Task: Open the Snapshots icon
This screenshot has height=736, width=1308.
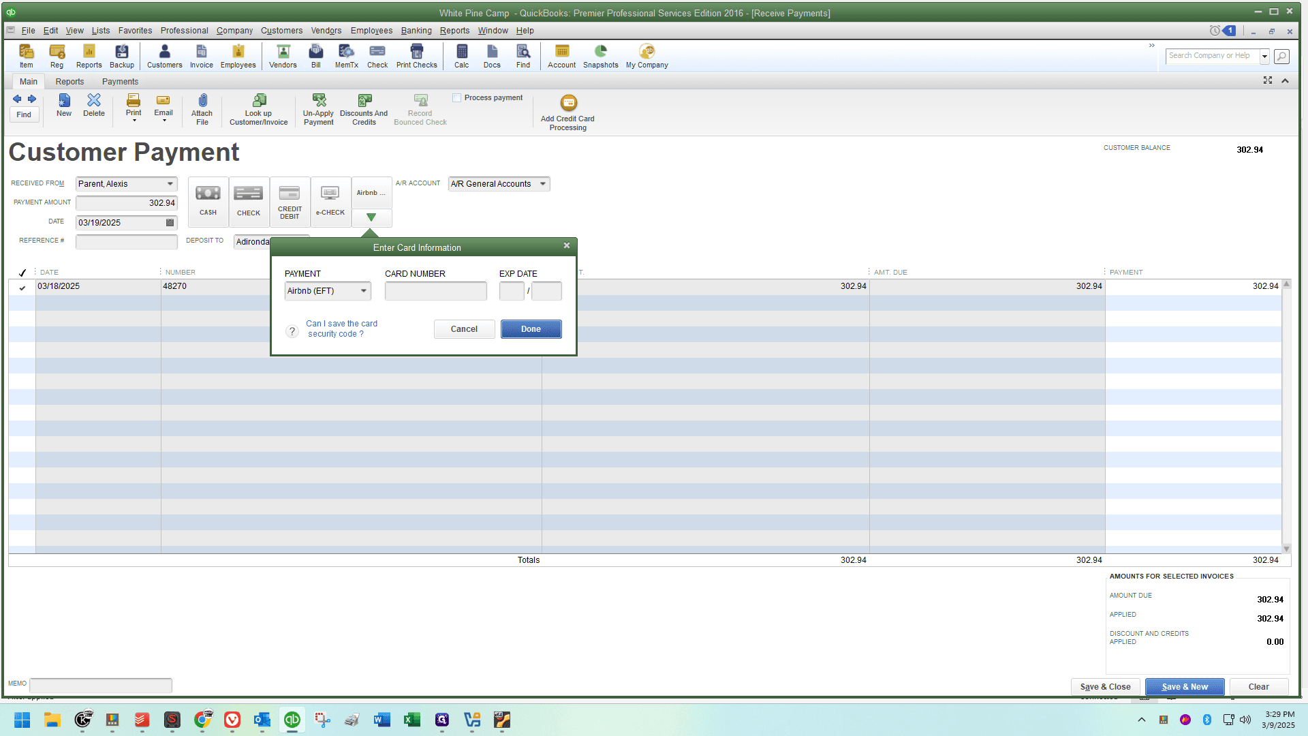Action: pos(600,56)
